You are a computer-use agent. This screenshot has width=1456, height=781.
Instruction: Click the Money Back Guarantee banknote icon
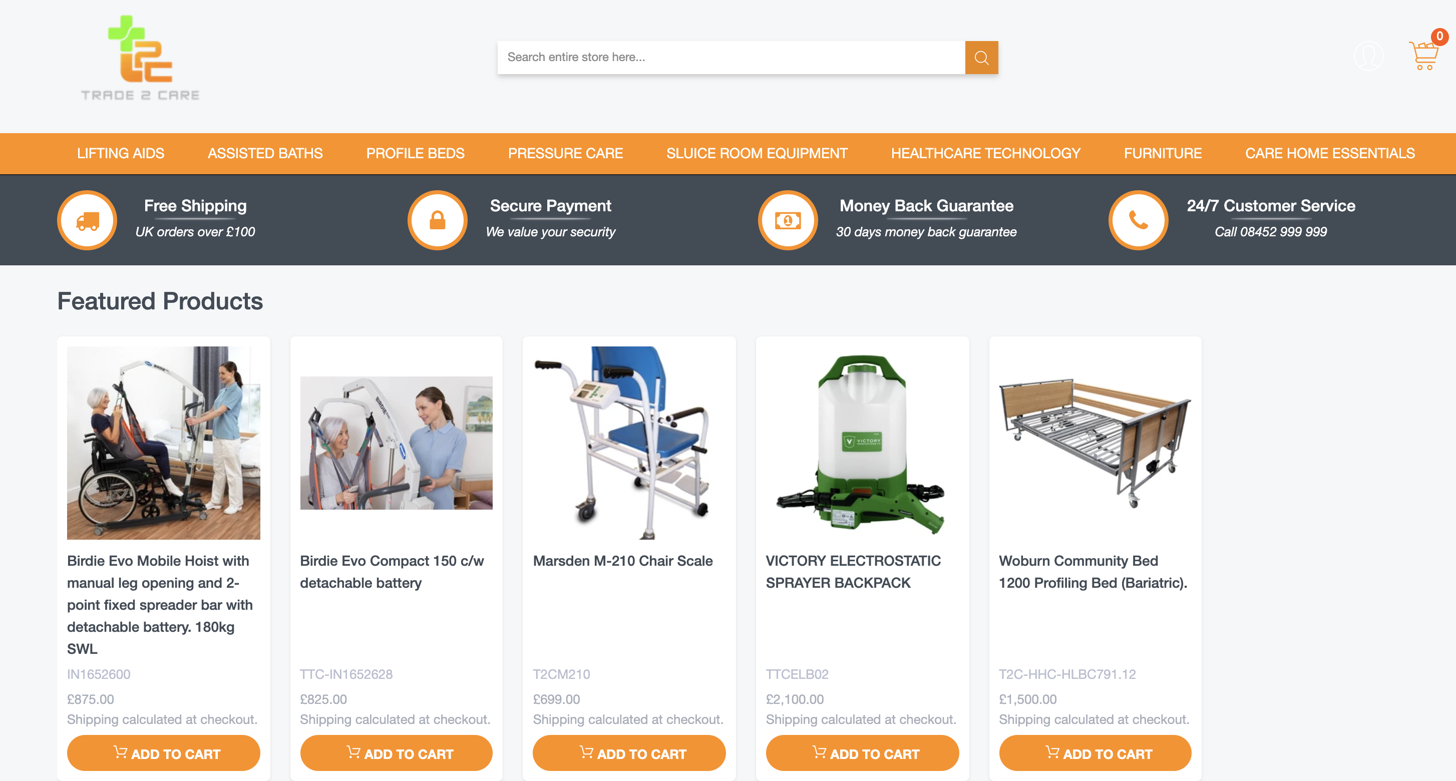[x=788, y=220]
